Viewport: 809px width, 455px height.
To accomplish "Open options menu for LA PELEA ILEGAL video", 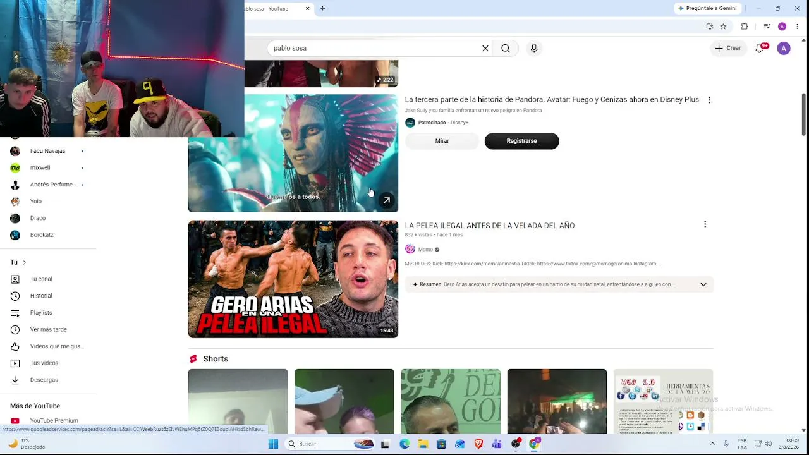I will 705,224.
